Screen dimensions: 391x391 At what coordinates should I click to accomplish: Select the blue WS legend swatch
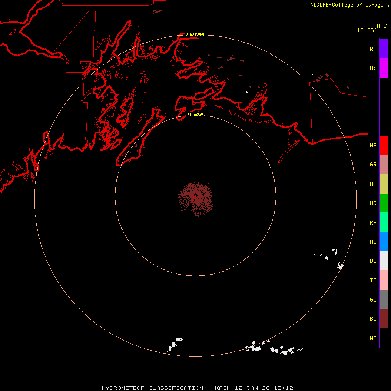pos(384,242)
